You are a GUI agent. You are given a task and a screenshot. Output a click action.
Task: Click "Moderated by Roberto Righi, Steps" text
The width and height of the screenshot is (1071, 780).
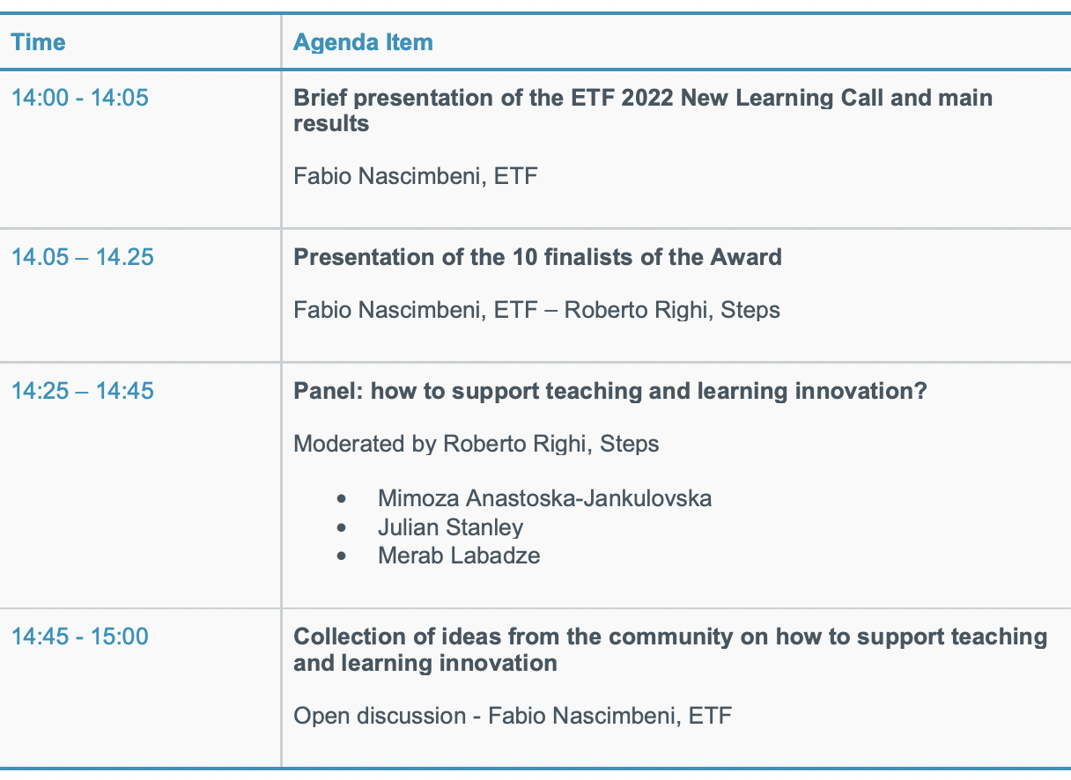[x=476, y=444]
